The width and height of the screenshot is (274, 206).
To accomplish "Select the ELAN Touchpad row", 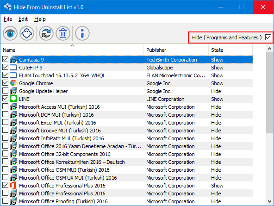I will 127,75.
